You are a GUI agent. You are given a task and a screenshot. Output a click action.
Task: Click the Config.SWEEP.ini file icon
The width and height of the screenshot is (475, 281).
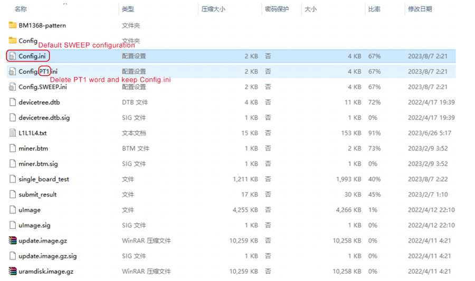pyautogui.click(x=13, y=87)
